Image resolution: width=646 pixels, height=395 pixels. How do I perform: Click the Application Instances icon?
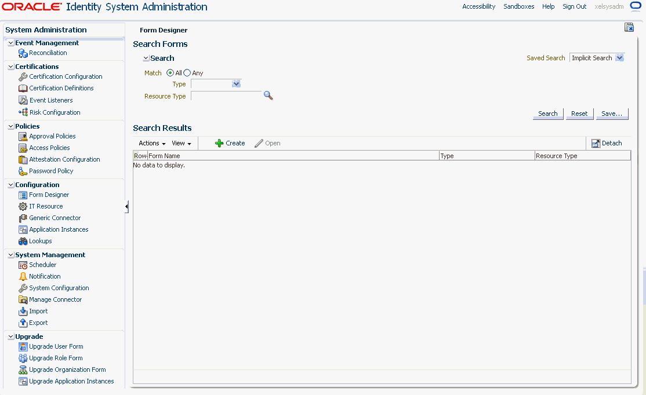click(23, 229)
